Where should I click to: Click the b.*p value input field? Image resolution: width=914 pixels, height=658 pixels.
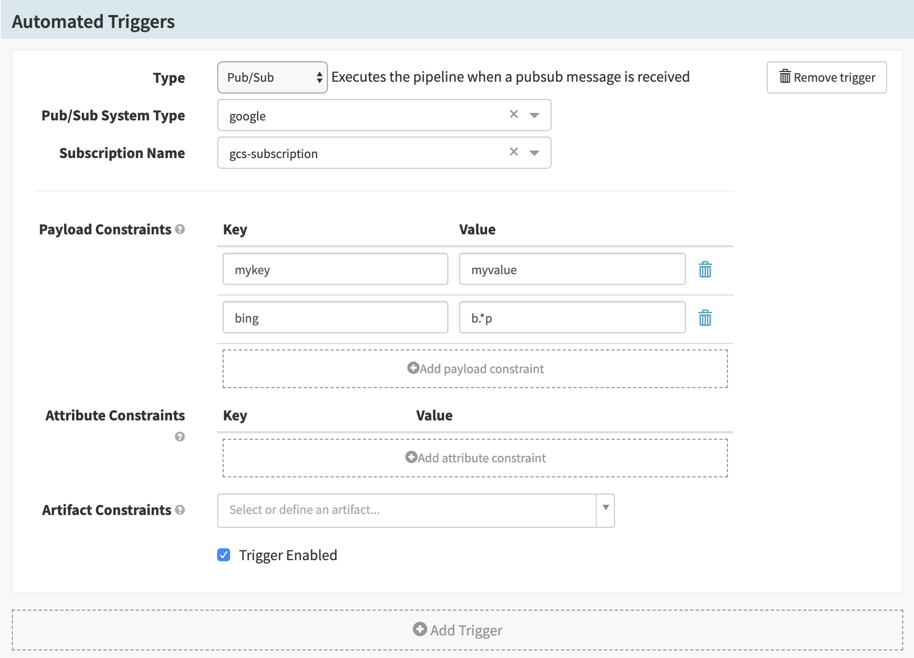(572, 318)
